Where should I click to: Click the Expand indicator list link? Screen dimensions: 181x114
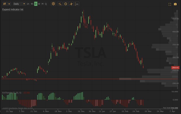(13, 10)
